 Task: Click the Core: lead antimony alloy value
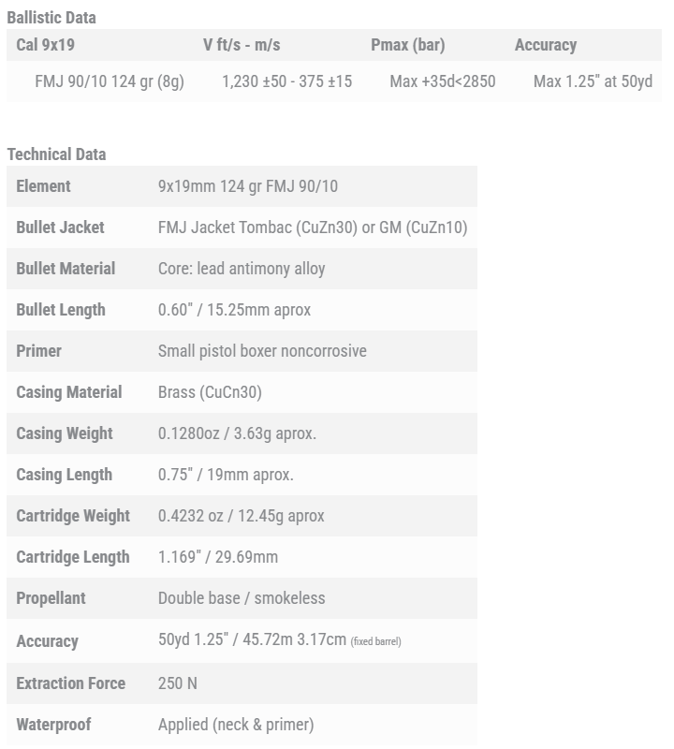242,269
